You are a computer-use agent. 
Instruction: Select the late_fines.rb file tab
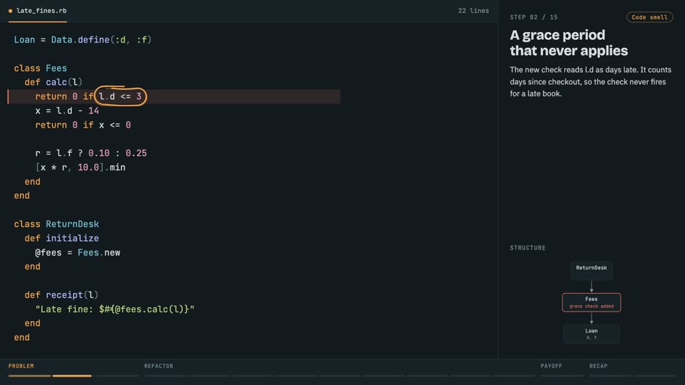tap(38, 11)
